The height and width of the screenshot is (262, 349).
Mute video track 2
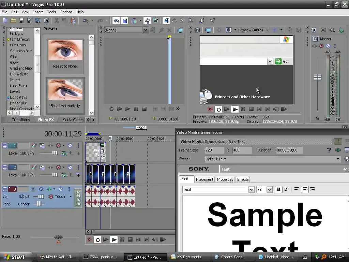(70, 167)
